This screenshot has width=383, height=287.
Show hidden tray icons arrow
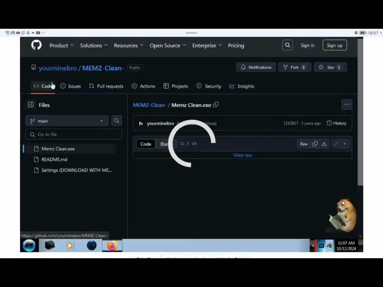coord(313,246)
